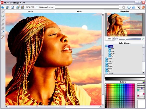Switch to the Before tab
This screenshot has height=109, width=146.
pyautogui.click(x=30, y=12)
